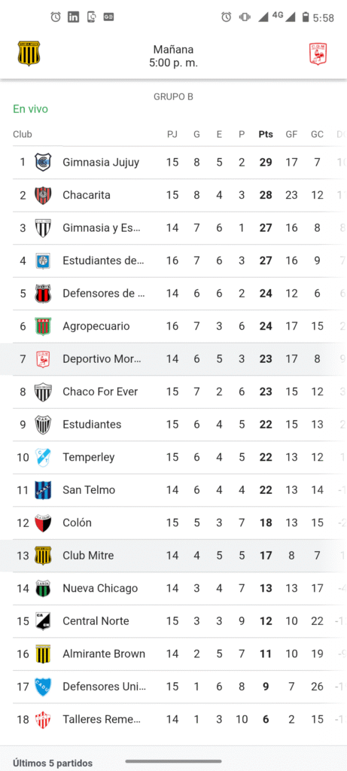The width and height of the screenshot is (347, 771).
Task: Tap the Club Mitre crest in the match header
Action: pyautogui.click(x=29, y=53)
